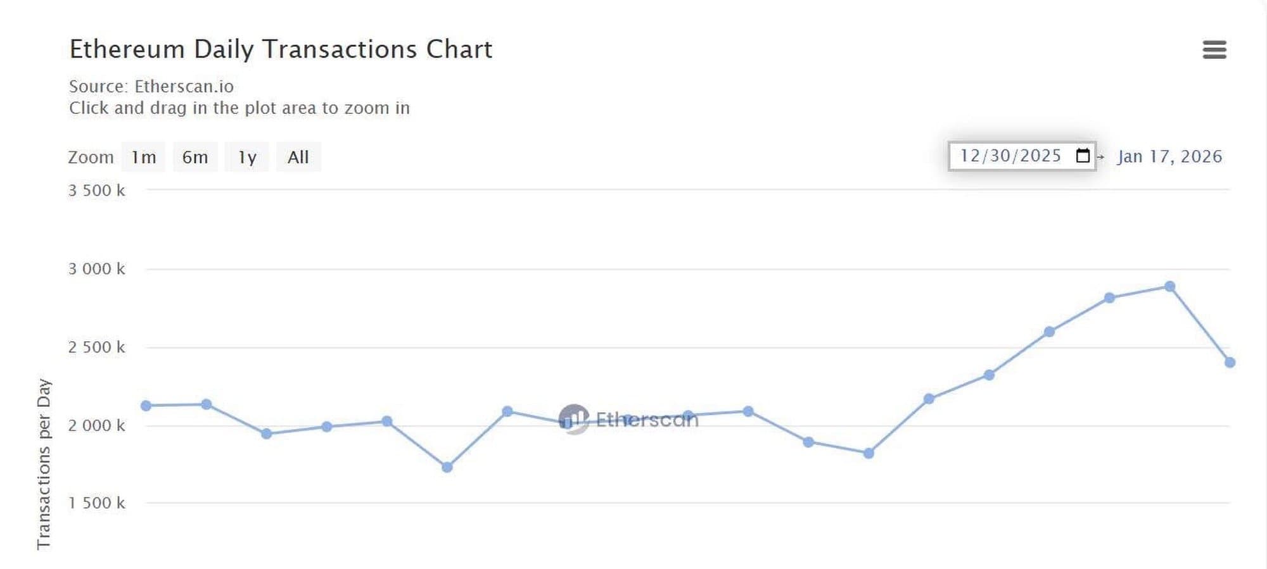The image size is (1267, 569).
Task: Click the first data point at the left edge
Action: point(146,406)
